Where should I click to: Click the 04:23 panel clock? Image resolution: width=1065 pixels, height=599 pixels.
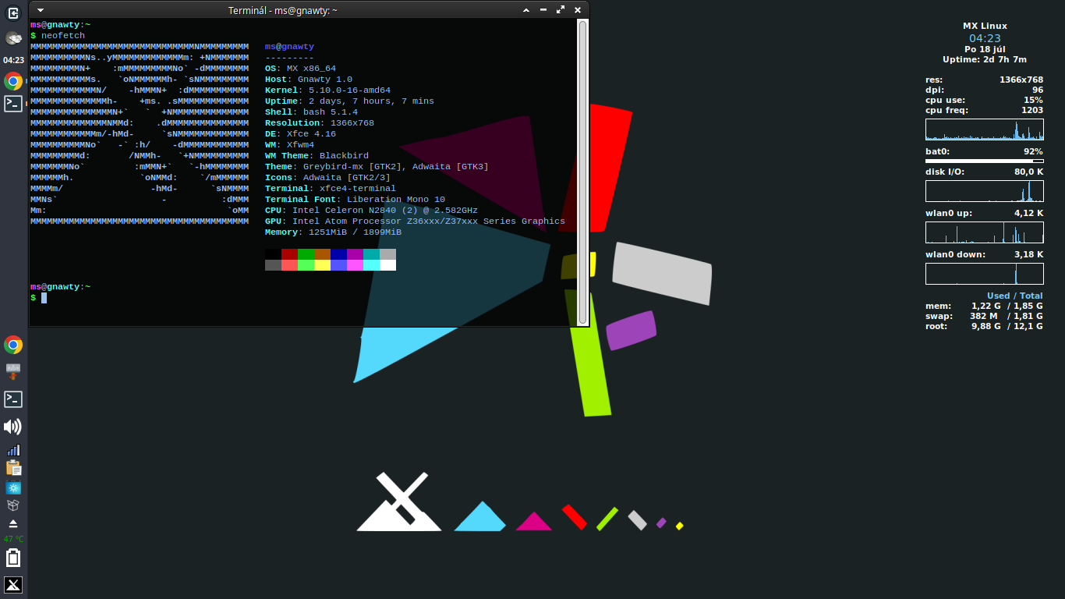(13, 59)
